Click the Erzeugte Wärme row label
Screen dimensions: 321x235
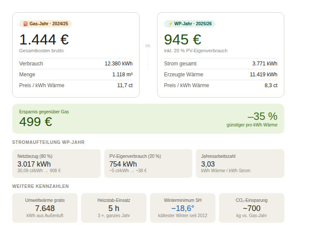tap(184, 75)
